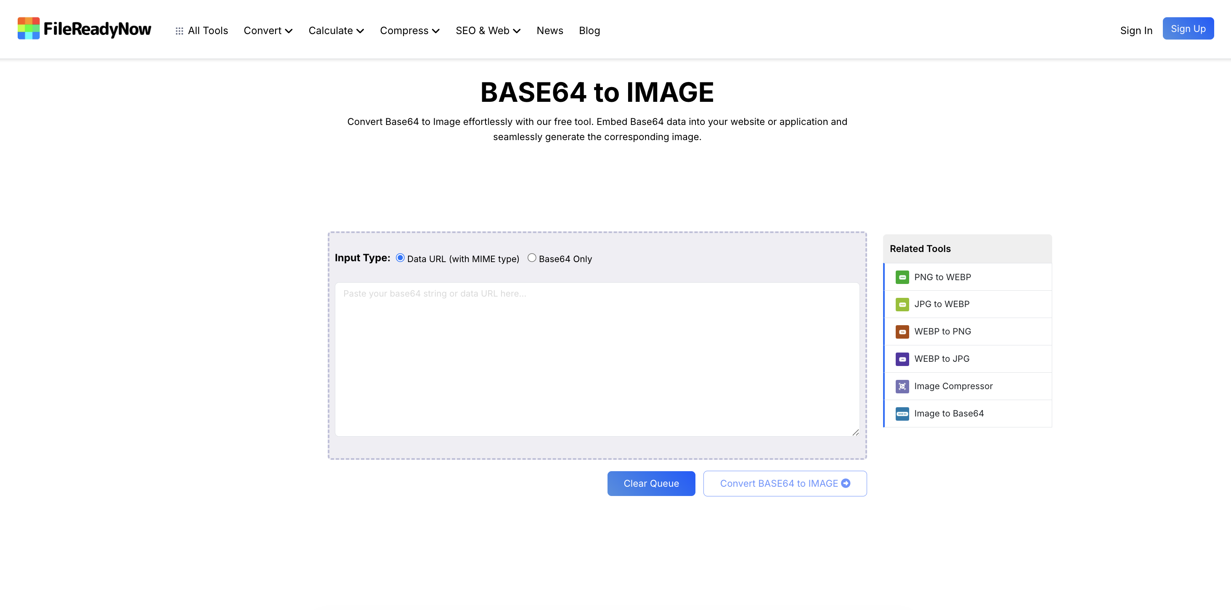Focus the base64 string text area
Image resolution: width=1231 pixels, height=610 pixels.
597,359
